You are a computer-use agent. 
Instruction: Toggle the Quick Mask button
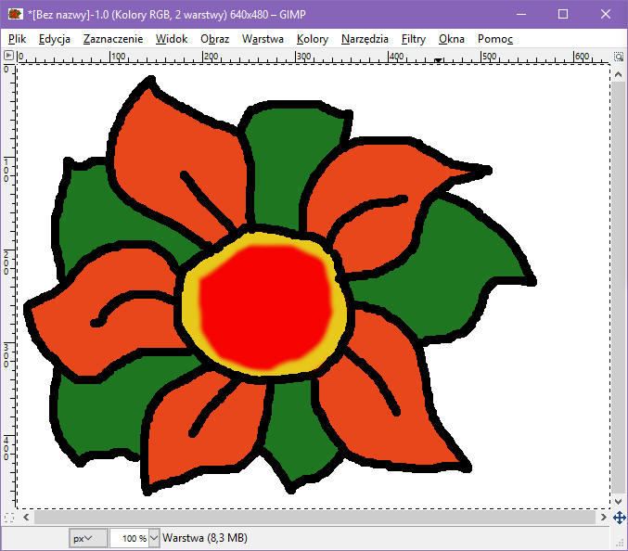click(7, 517)
